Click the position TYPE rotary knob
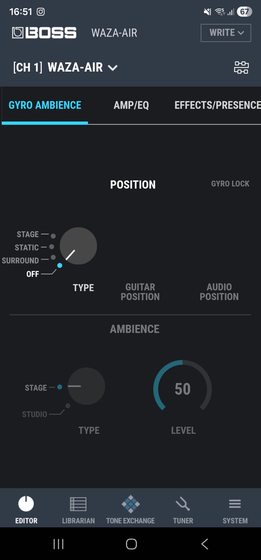The width and height of the screenshot is (261, 560). click(x=78, y=246)
